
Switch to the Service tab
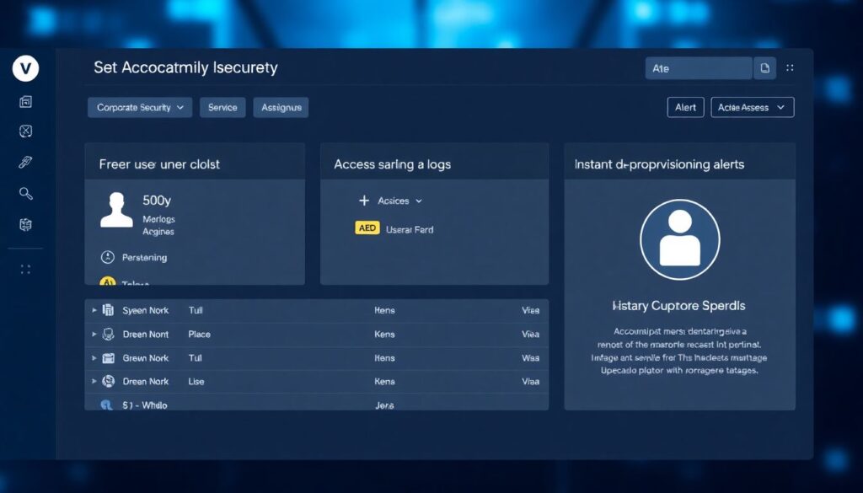point(222,107)
